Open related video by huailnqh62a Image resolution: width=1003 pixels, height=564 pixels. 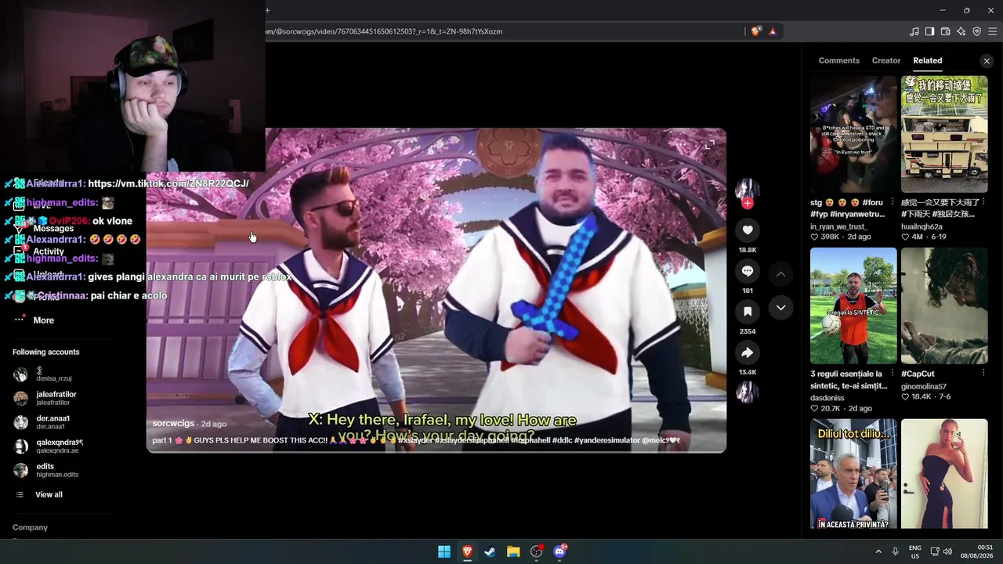(x=944, y=134)
